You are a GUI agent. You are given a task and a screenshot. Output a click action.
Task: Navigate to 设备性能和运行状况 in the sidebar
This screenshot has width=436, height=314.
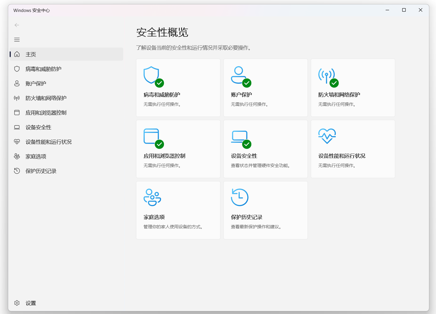point(66,142)
